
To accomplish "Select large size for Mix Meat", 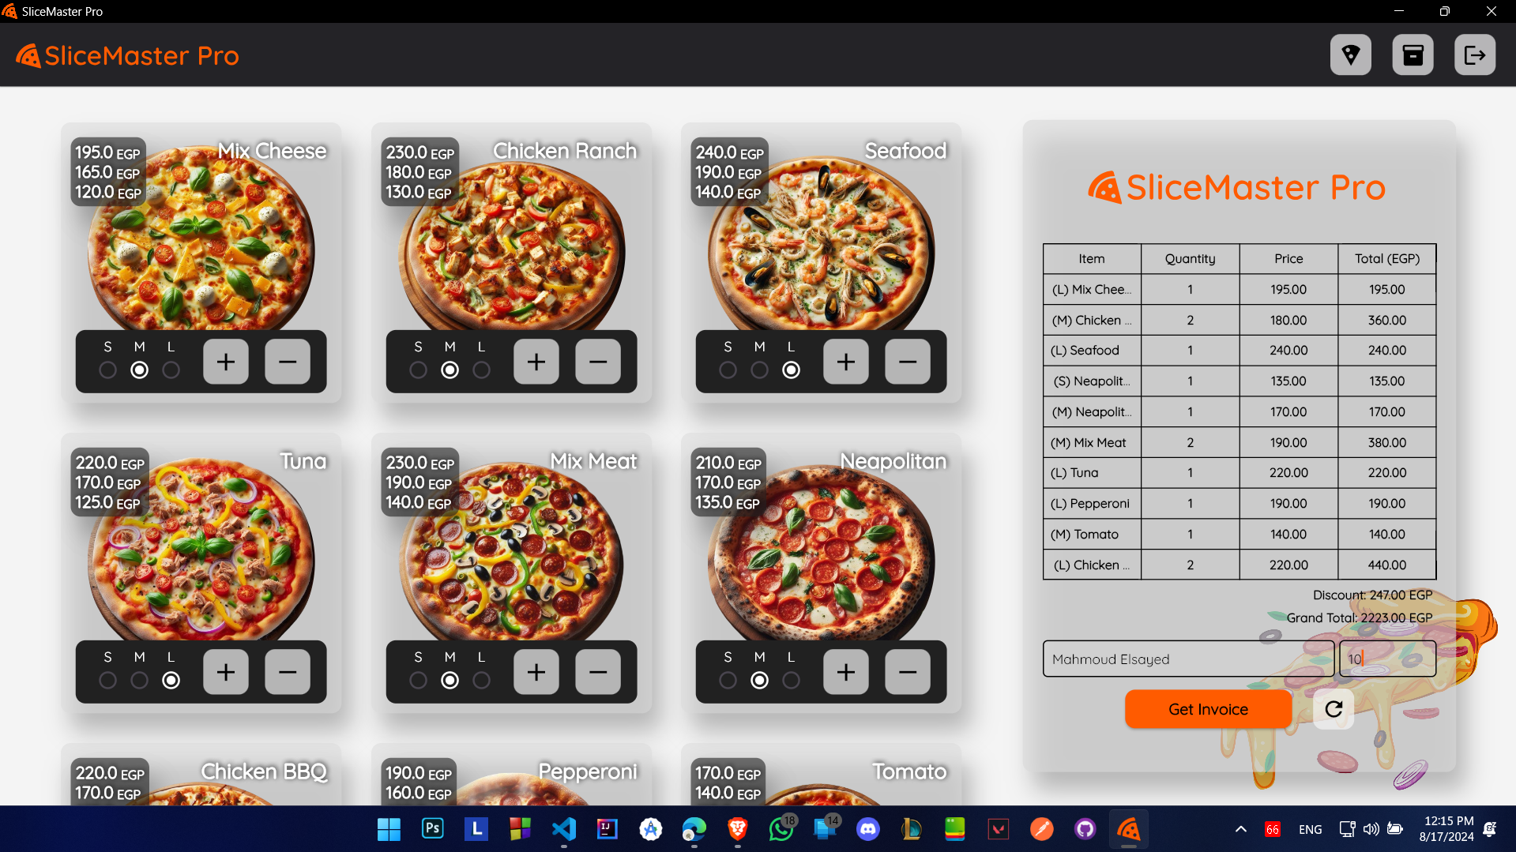I will pyautogui.click(x=481, y=680).
